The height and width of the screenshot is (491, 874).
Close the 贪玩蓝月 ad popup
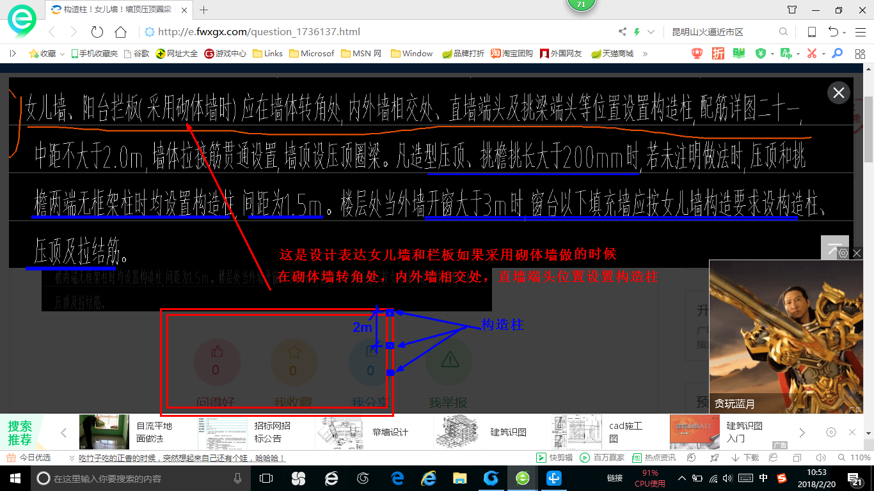[857, 253]
